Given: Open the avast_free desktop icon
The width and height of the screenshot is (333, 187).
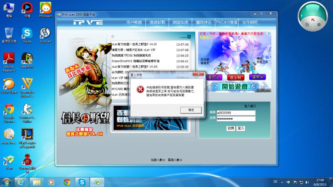Looking at the screenshot, I should click(x=9, y=137).
